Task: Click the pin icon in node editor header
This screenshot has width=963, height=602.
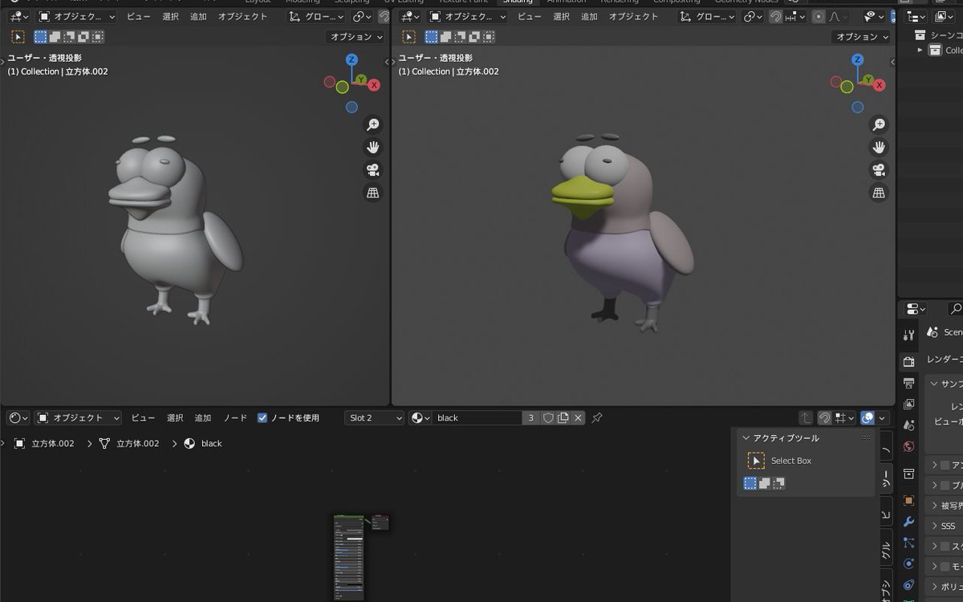Action: point(597,418)
